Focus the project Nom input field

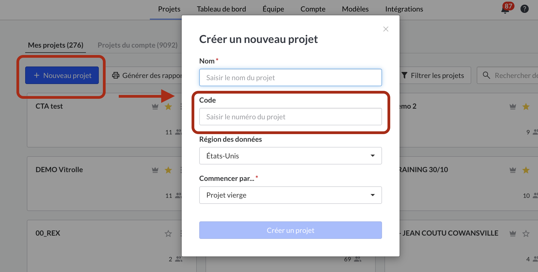click(290, 78)
